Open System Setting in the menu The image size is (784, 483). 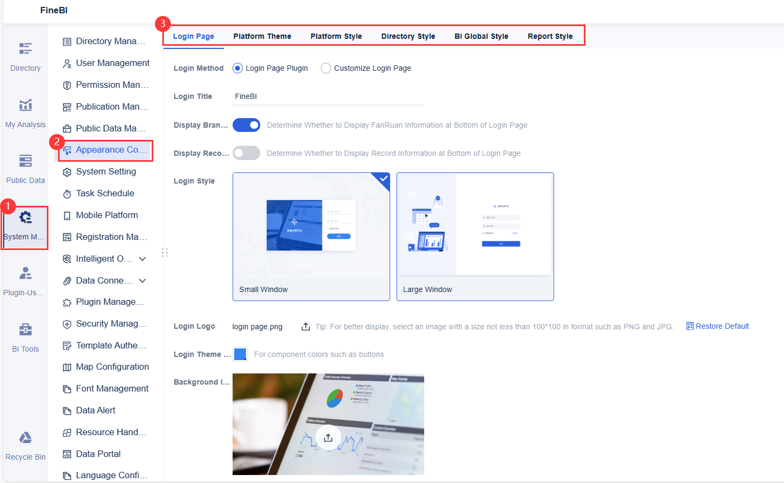(105, 171)
